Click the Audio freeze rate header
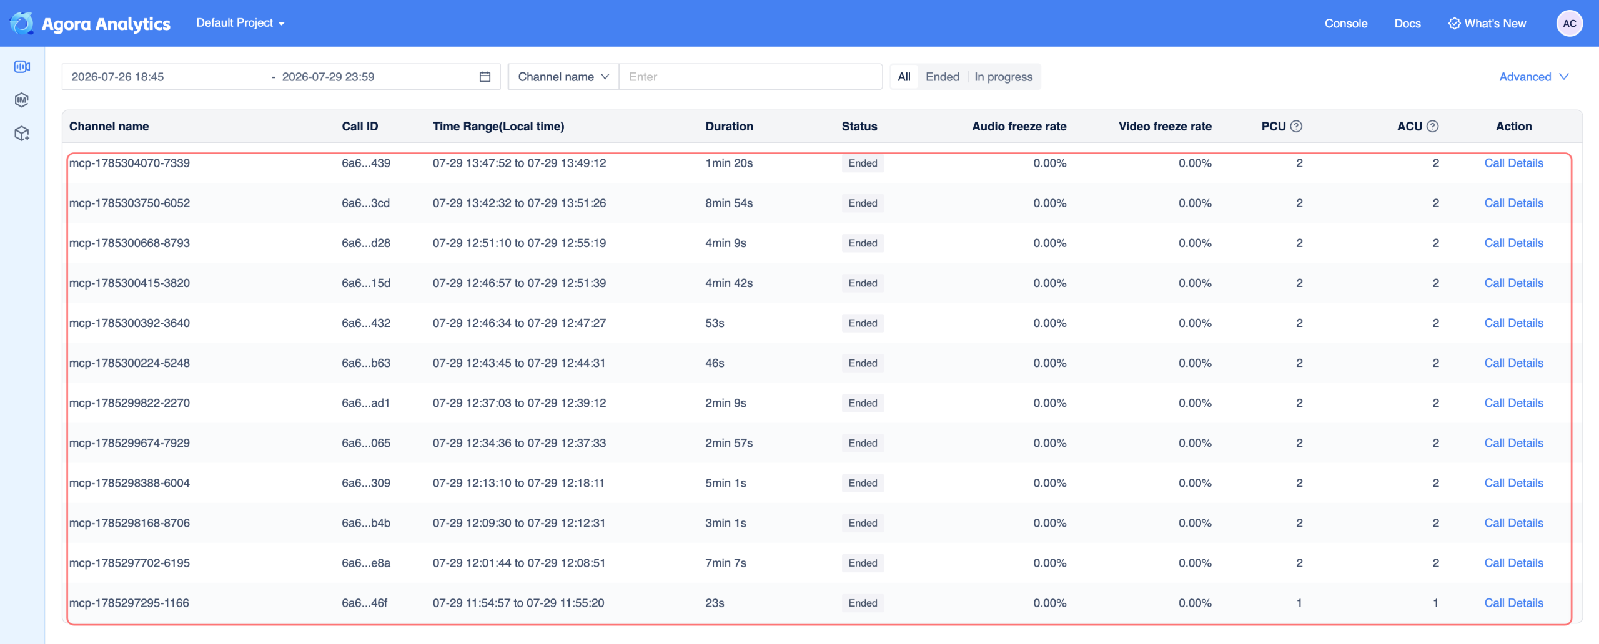Image resolution: width=1599 pixels, height=644 pixels. (x=1019, y=126)
